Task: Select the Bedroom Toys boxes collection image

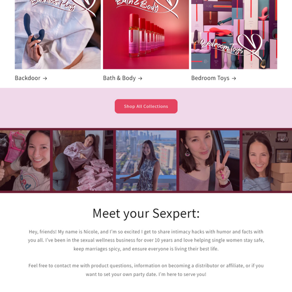Action: (x=234, y=35)
